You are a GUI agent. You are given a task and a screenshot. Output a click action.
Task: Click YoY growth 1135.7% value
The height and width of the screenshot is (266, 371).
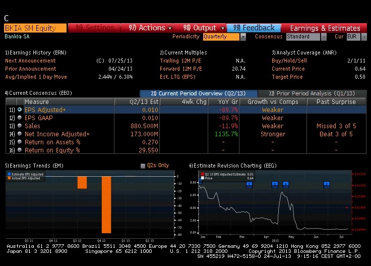(x=226, y=134)
